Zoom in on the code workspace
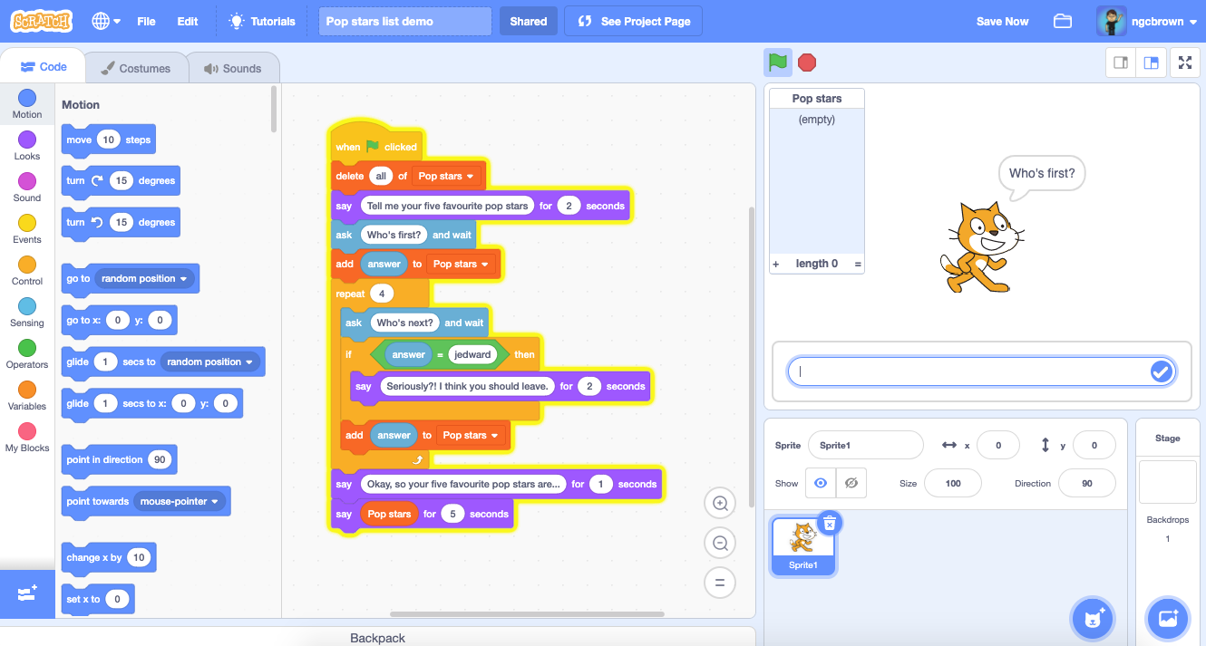Image resolution: width=1206 pixels, height=646 pixels. pos(721,504)
